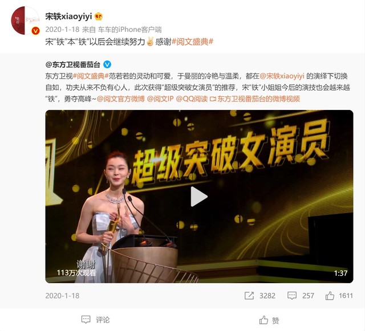Click the orange verified V badge

click(35, 31)
